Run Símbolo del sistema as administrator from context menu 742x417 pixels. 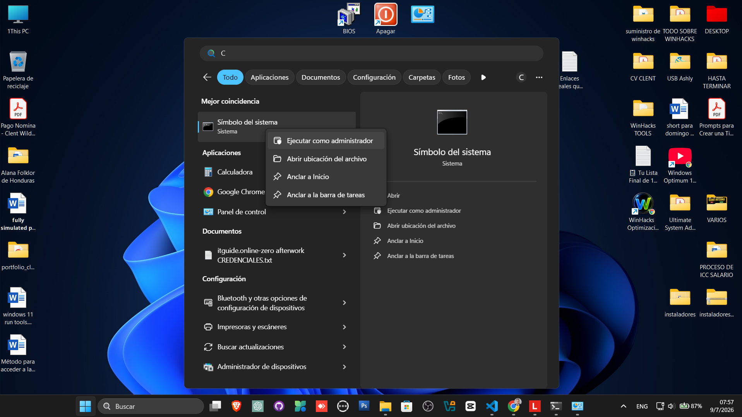point(326,141)
